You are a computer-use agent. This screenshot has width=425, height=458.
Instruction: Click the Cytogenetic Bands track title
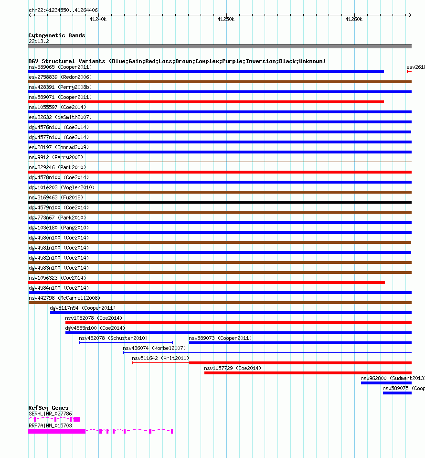coord(57,35)
